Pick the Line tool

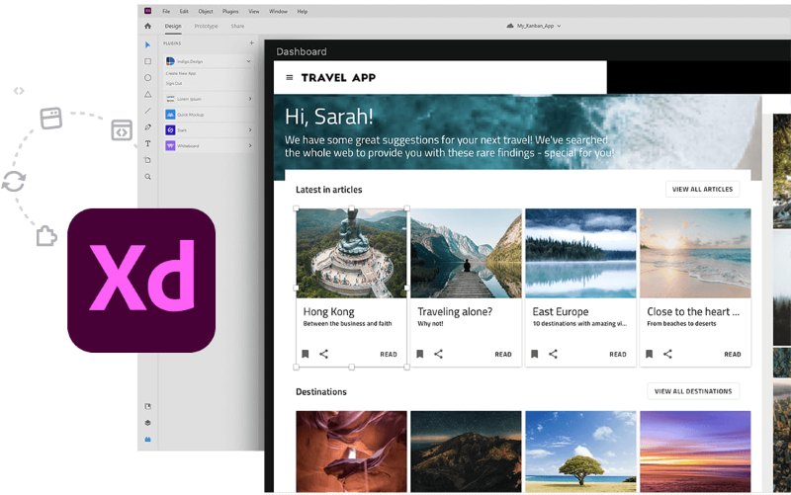point(147,111)
